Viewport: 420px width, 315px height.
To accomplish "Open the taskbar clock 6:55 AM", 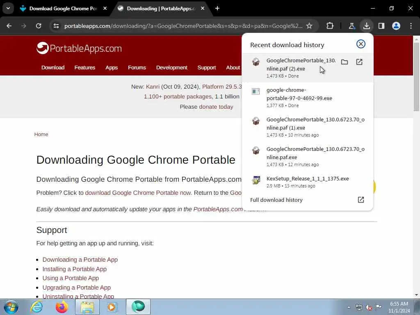I will coord(399,307).
